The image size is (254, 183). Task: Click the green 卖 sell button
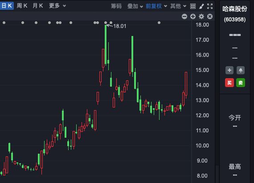point(241,83)
